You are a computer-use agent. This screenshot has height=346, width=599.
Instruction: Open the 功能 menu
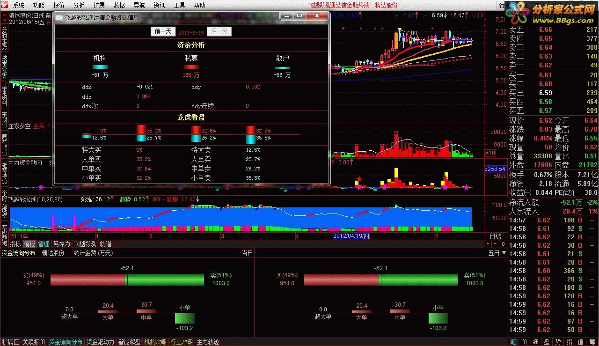click(39, 5)
